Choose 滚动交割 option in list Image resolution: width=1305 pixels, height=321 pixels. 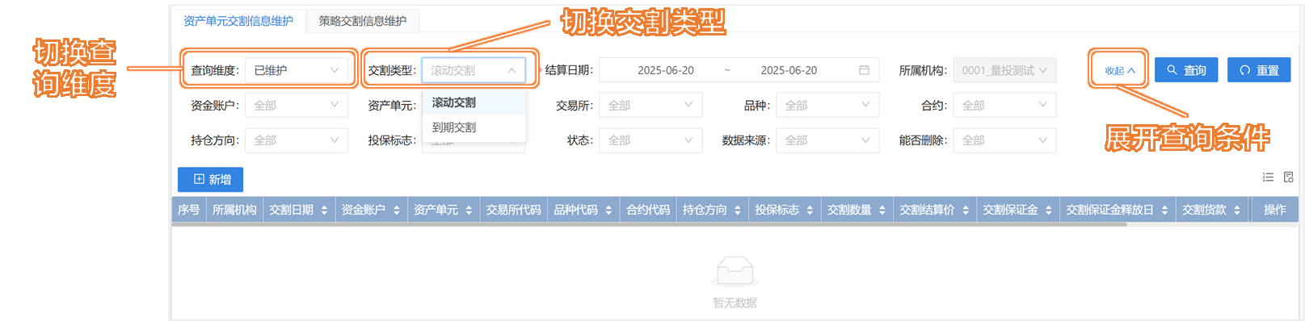(474, 102)
